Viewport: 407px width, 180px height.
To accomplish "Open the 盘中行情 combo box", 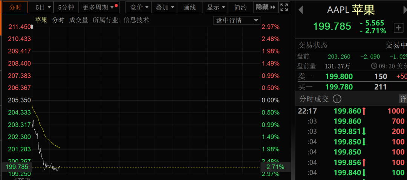I will (237, 20).
